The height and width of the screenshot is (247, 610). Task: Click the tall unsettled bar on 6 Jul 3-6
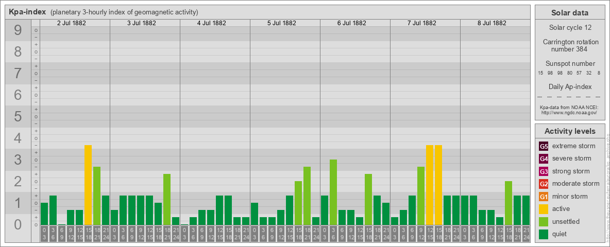(x=333, y=192)
